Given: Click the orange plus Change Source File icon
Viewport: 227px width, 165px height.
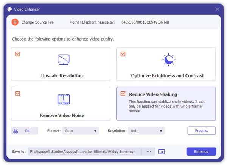Looking at the screenshot, I should coord(15,22).
